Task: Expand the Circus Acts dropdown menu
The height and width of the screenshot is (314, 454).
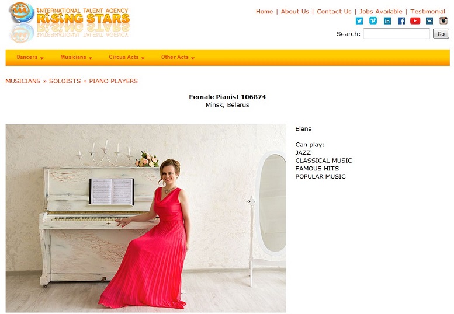Action: 127,57
